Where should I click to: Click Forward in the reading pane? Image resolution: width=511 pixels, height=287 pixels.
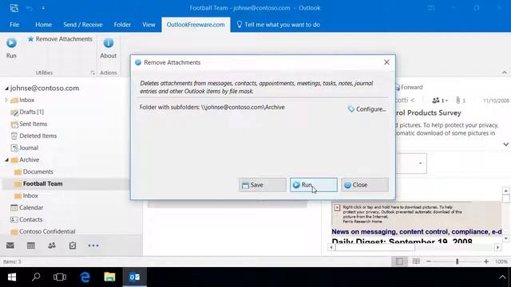[x=410, y=87]
